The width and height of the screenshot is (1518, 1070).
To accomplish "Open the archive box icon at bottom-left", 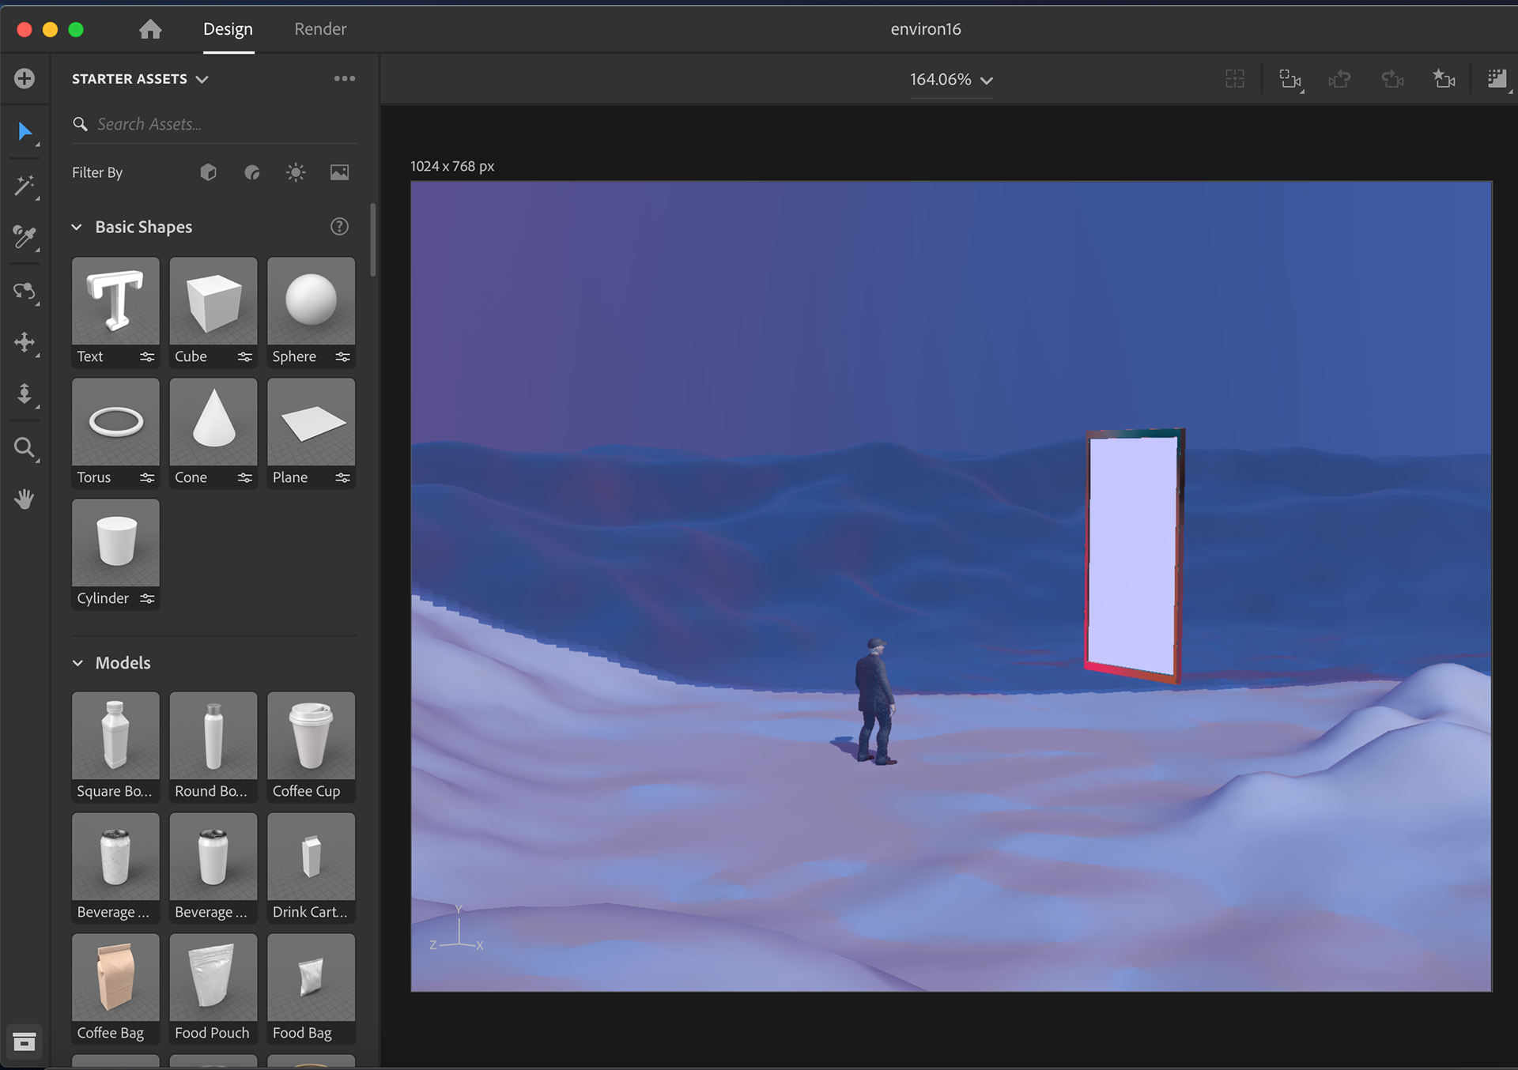I will (x=25, y=1042).
